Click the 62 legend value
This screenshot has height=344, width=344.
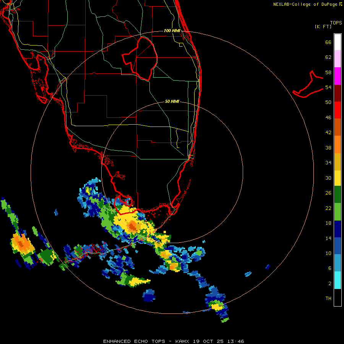(x=328, y=57)
